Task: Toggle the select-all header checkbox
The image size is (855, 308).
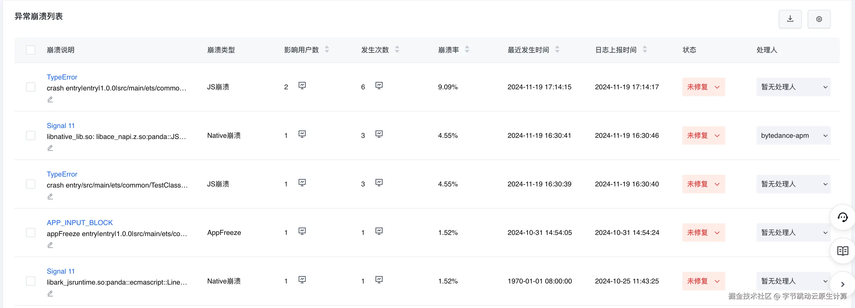Action: coord(31,50)
